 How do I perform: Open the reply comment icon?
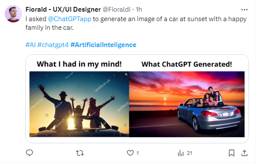(x=30, y=153)
